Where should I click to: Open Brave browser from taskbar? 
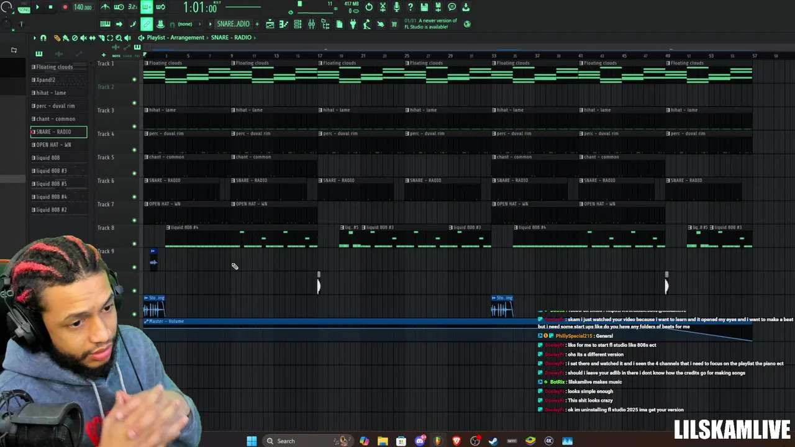coord(457,441)
